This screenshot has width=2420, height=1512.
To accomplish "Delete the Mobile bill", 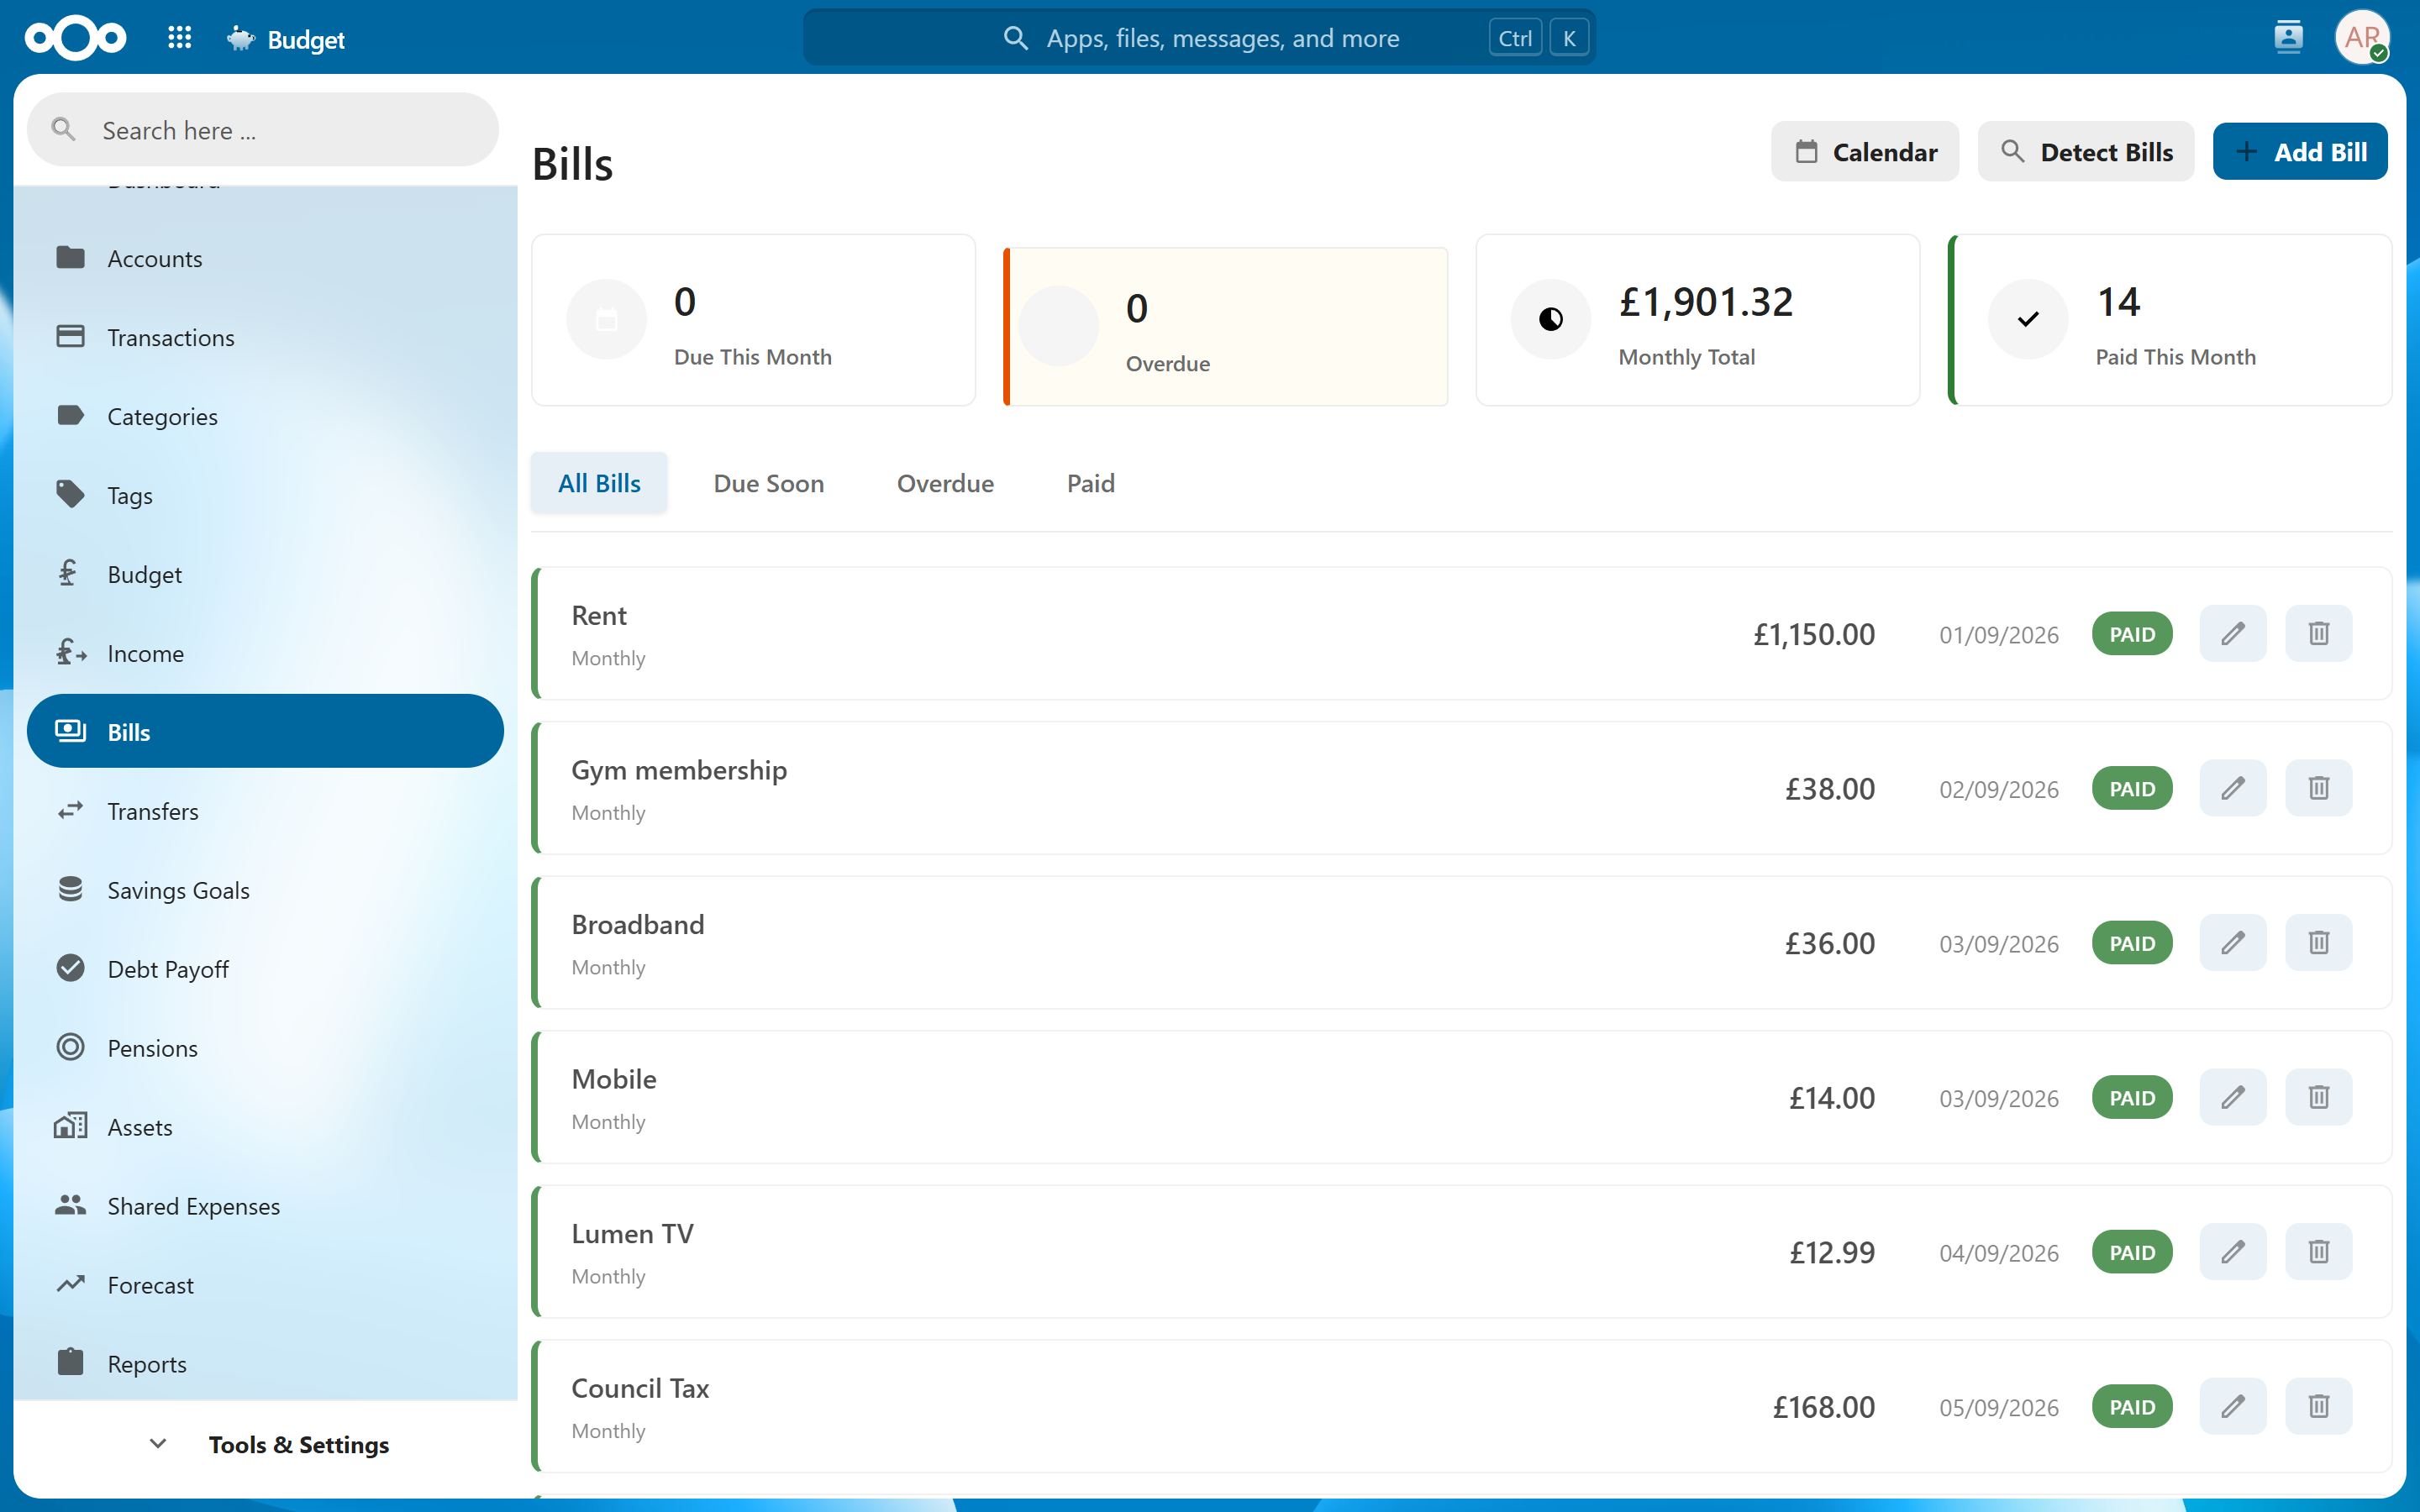I will click(x=2319, y=1098).
